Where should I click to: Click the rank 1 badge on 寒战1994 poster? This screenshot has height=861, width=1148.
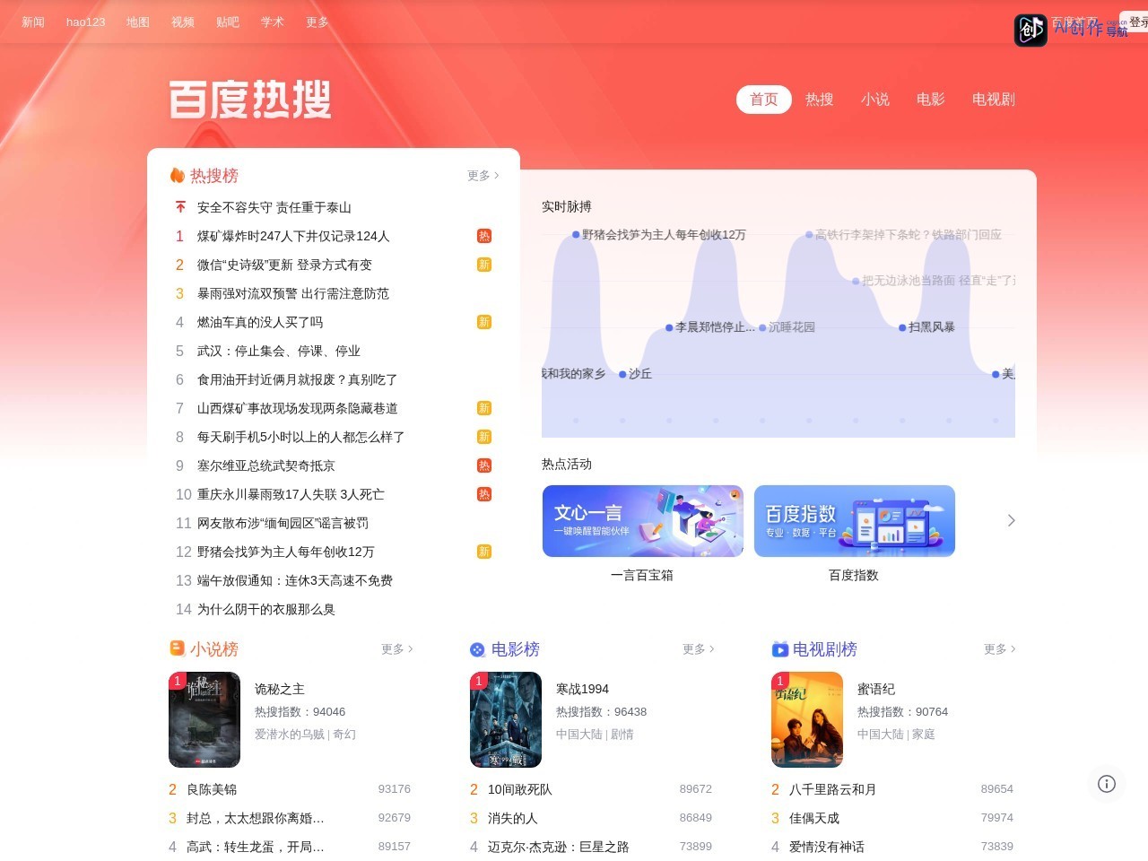click(479, 681)
